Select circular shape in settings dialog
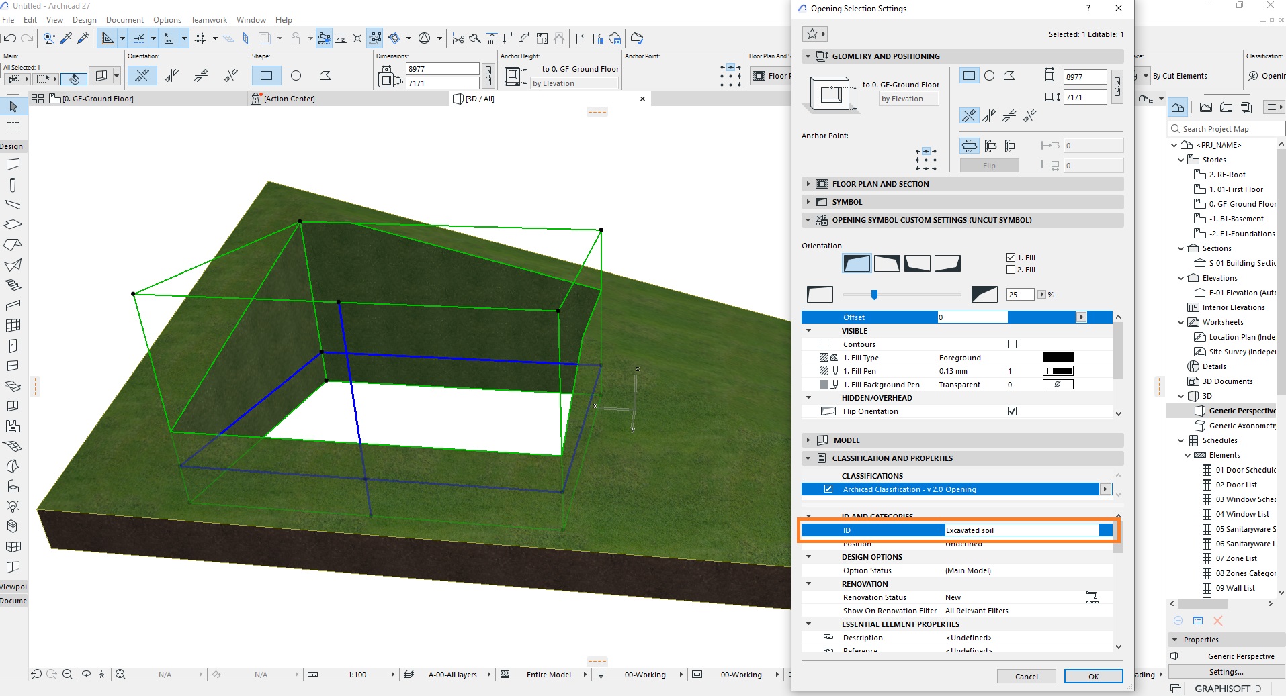Screen dimensions: 1286x696 989,76
